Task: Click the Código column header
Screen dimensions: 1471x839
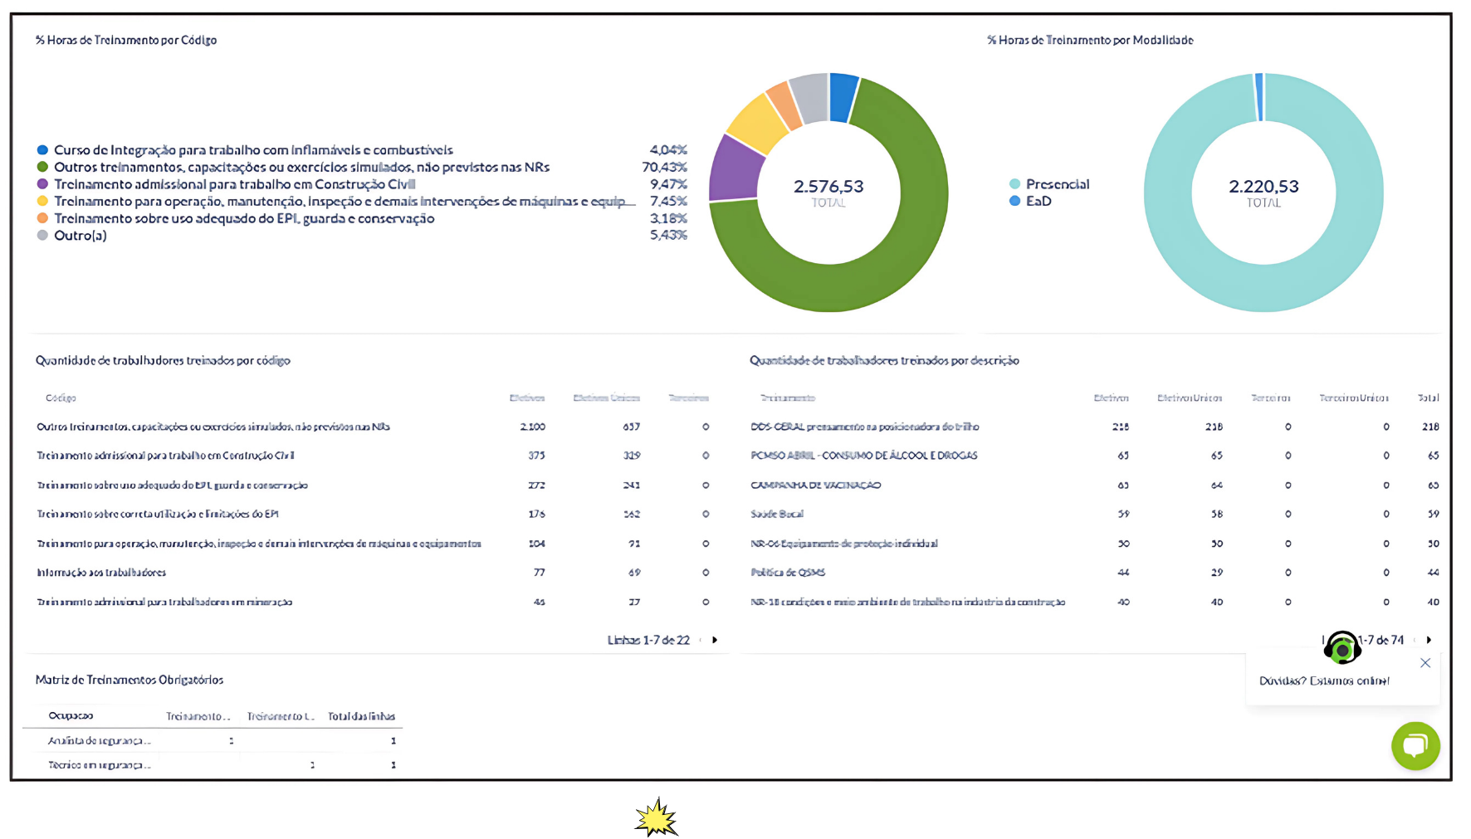Action: (63, 398)
